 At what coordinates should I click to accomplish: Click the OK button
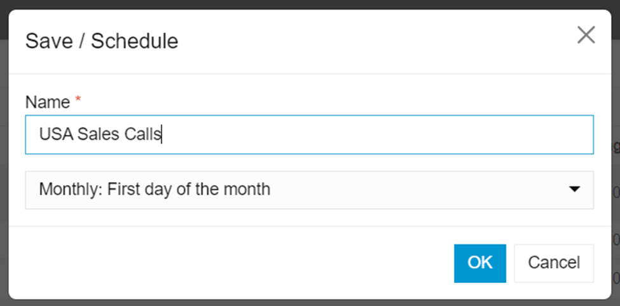pyautogui.click(x=479, y=263)
